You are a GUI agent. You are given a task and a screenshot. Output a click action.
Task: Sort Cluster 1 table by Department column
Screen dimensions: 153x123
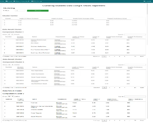(x=60, y=37)
